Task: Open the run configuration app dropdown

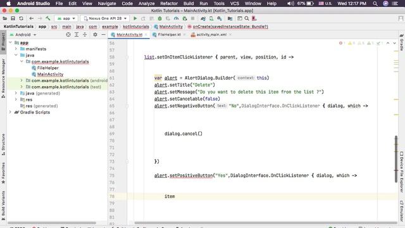Action: click(x=66, y=18)
